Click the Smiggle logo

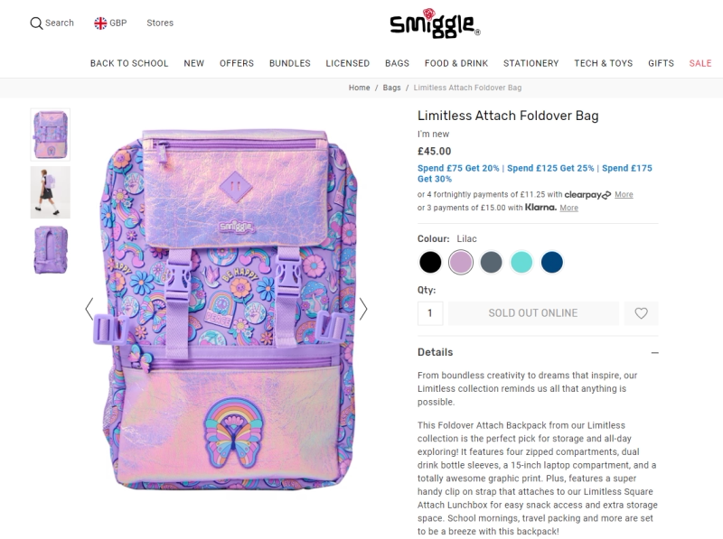(x=435, y=23)
